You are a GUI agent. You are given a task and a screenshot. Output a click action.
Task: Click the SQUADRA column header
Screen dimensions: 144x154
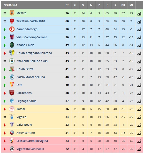[x=11, y=5]
